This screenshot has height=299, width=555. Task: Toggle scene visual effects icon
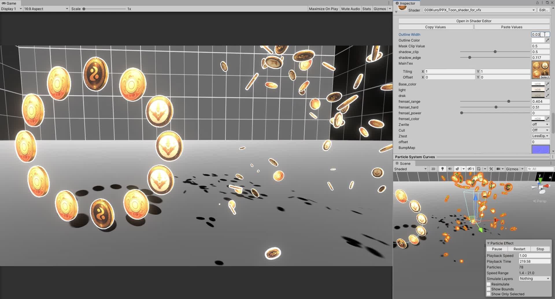point(458,169)
